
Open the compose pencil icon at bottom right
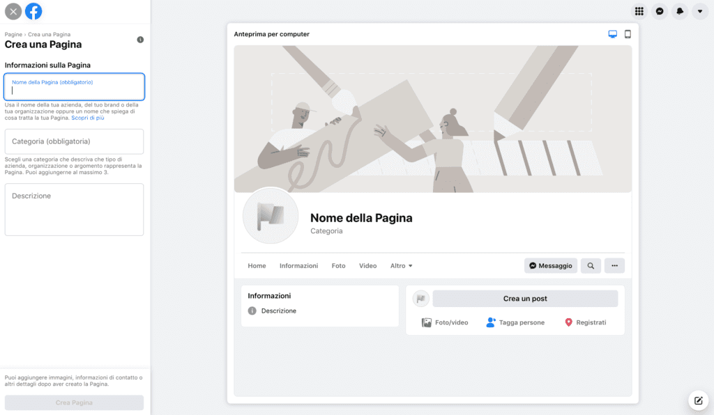point(698,400)
